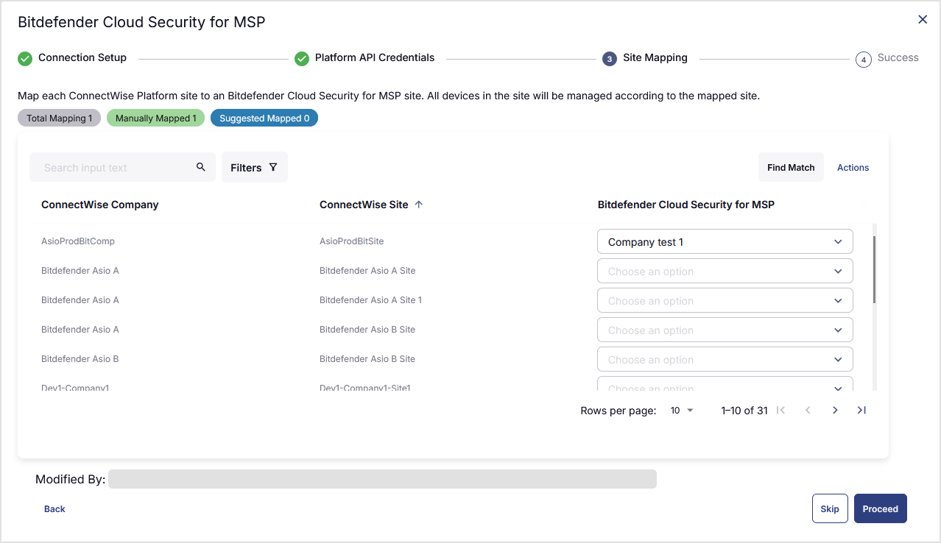Image resolution: width=941 pixels, height=543 pixels.
Task: Click the Skip button
Action: [830, 508]
